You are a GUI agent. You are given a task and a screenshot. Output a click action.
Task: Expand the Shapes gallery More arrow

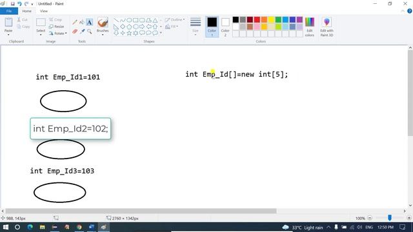[x=161, y=33]
